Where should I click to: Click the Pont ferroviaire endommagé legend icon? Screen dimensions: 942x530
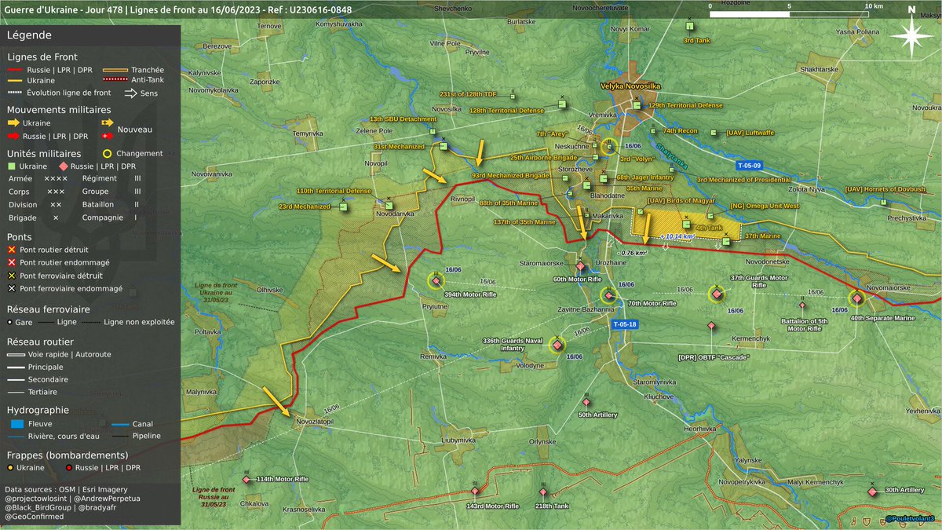(x=12, y=288)
